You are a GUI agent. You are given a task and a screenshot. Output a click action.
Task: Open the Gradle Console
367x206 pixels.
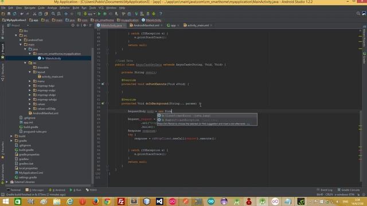(x=349, y=190)
